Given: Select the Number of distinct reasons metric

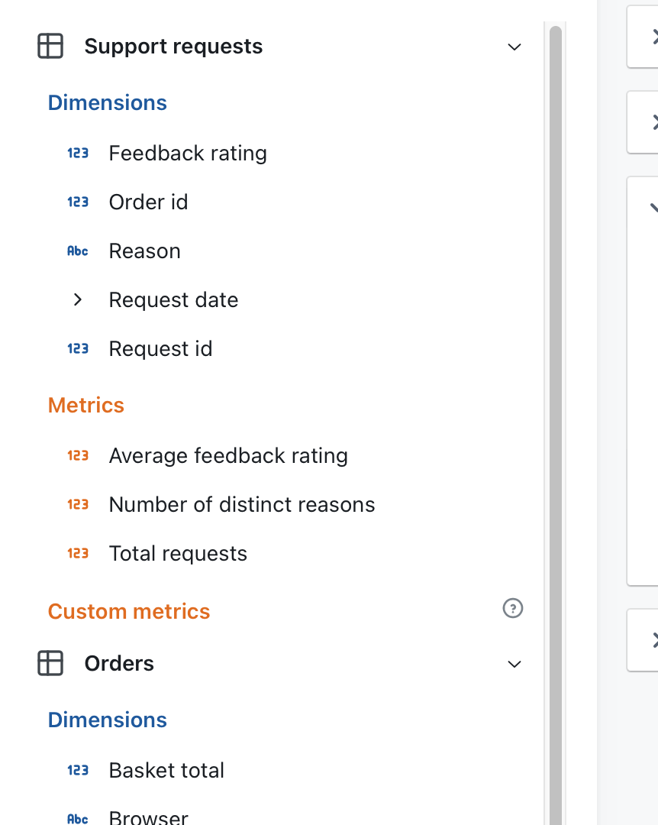Looking at the screenshot, I should click(x=242, y=504).
